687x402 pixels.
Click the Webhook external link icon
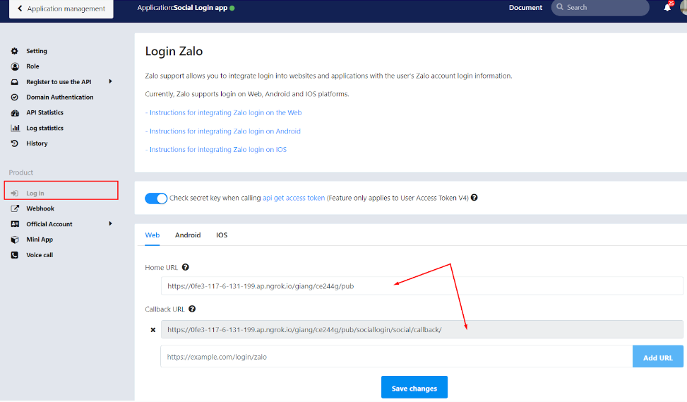(15, 208)
